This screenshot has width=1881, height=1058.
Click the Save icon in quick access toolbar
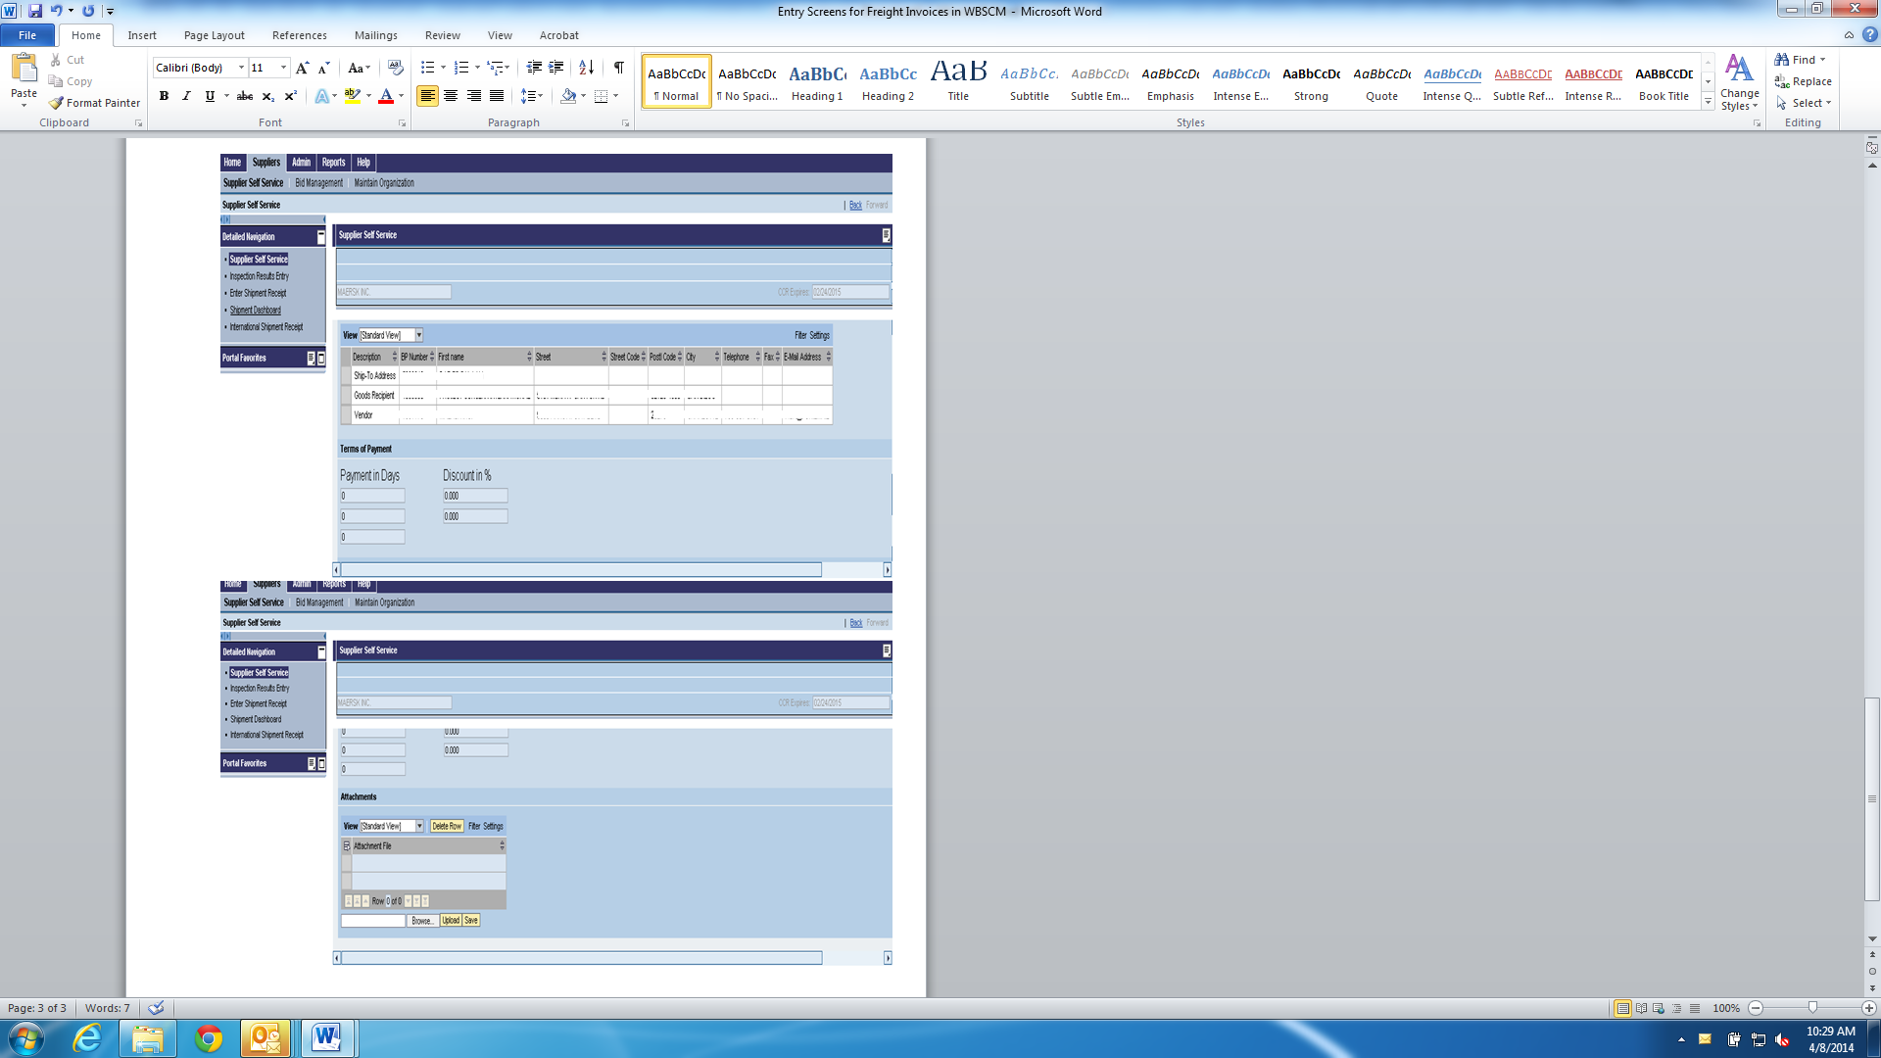(35, 11)
